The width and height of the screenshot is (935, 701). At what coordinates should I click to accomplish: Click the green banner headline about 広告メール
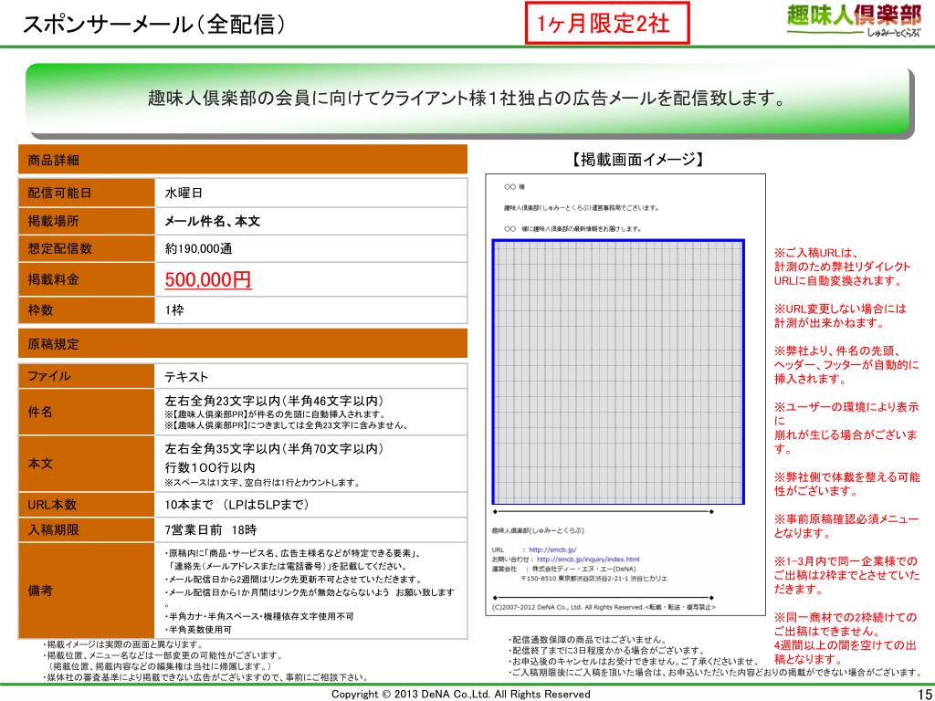tap(467, 98)
